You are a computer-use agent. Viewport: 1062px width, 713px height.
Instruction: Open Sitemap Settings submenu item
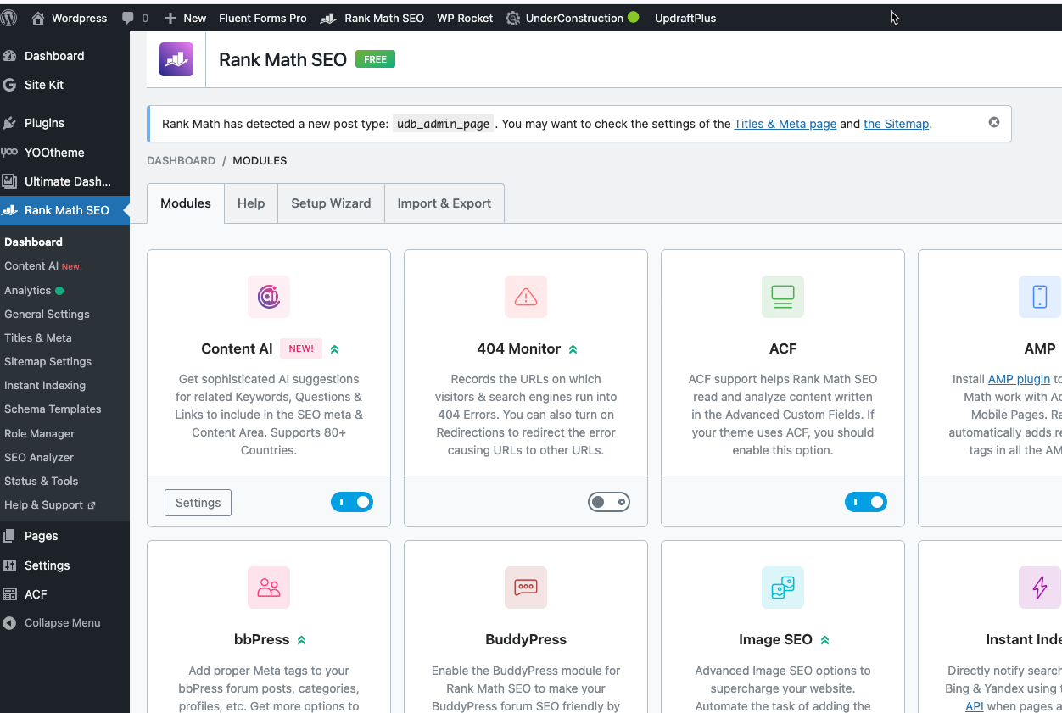pyautogui.click(x=48, y=361)
